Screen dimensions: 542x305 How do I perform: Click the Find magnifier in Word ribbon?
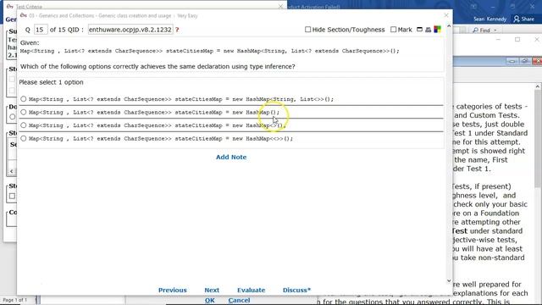[476, 30]
